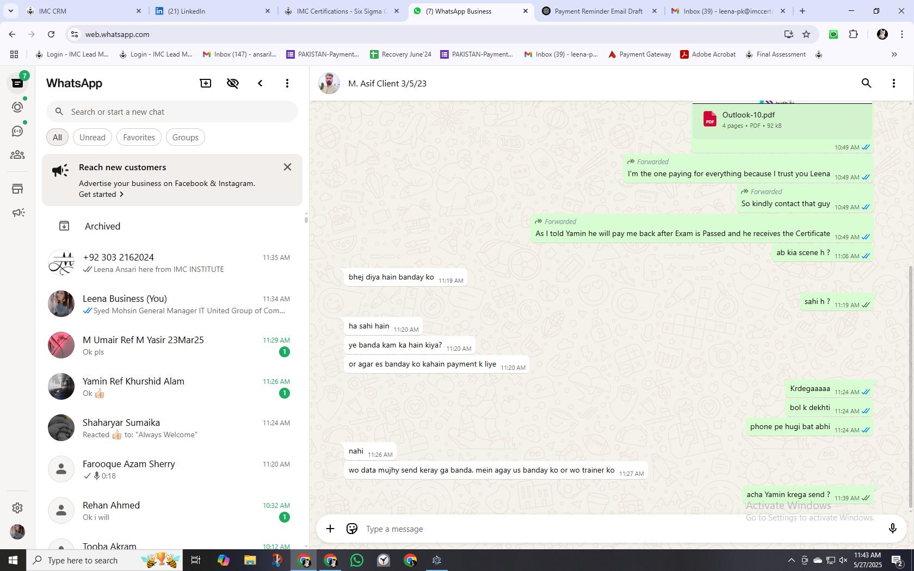The image size is (914, 571).
Task: Open Business tools storefront icon
Action: click(17, 189)
